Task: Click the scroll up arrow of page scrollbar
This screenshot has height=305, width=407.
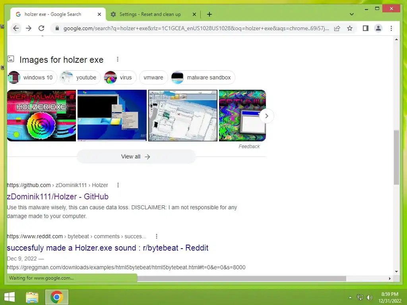Action: [396, 39]
